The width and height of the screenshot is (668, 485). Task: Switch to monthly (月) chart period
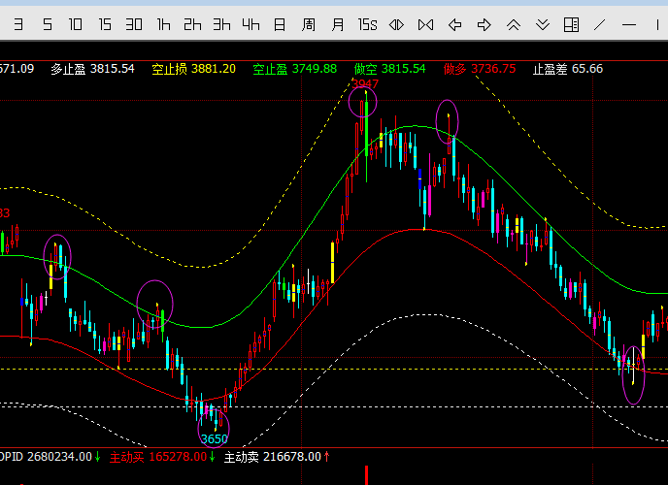click(x=338, y=24)
